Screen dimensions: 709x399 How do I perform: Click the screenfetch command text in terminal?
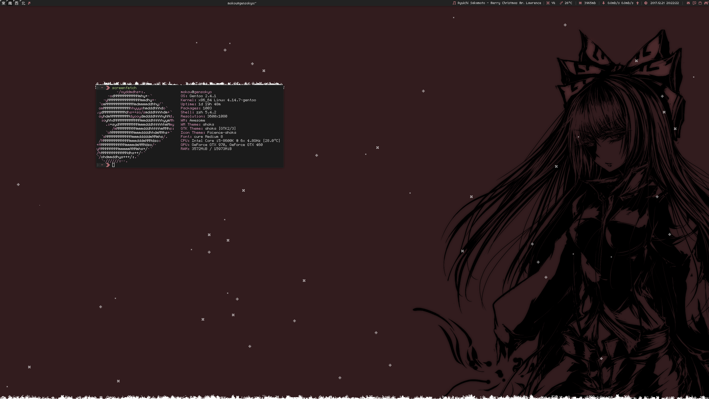(124, 88)
